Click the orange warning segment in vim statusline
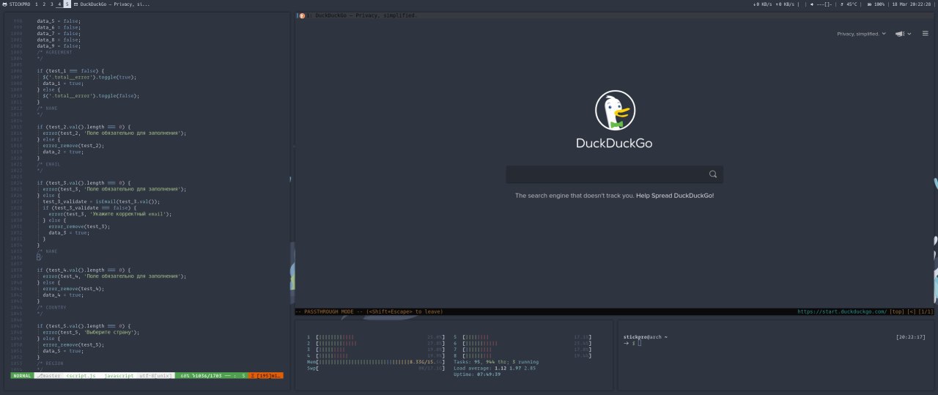 [267, 375]
